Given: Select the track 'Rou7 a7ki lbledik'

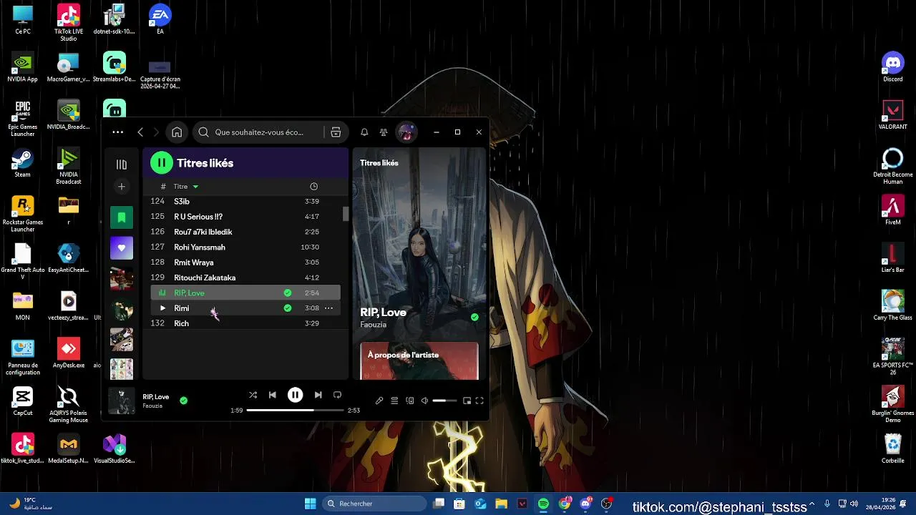Looking at the screenshot, I should pos(245,232).
